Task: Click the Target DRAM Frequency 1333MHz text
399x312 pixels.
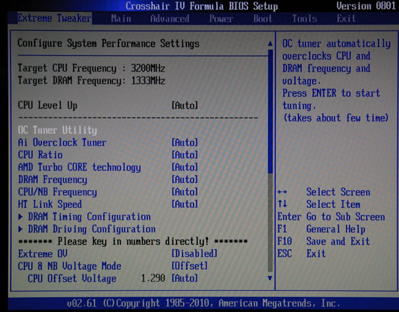Action: (x=92, y=81)
